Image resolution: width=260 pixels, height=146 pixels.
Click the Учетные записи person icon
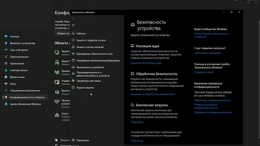pos(6,70)
